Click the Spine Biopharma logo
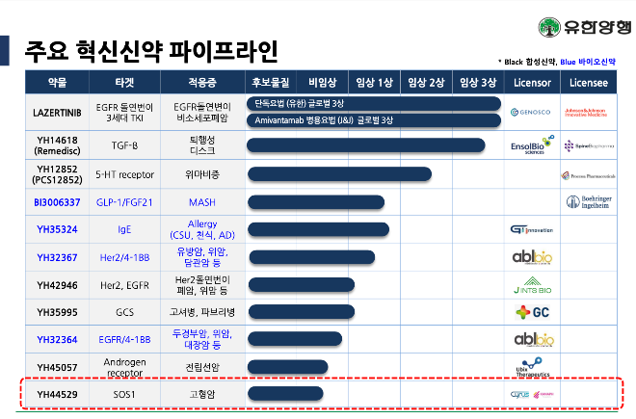The height and width of the screenshot is (419, 636). pos(589,145)
